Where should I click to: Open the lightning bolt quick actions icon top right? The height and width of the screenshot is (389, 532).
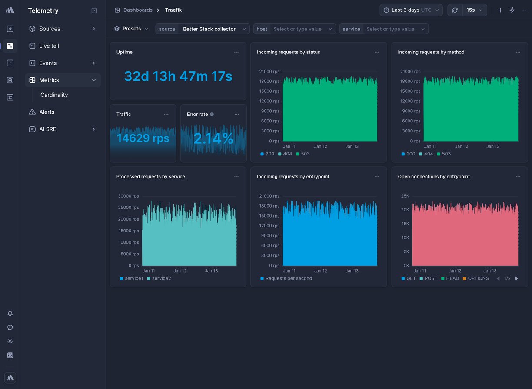[512, 10]
